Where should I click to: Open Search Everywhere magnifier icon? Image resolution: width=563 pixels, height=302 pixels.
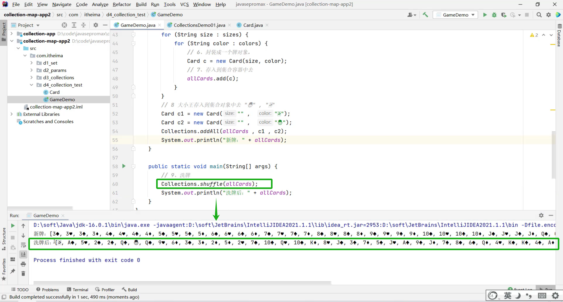point(539,15)
